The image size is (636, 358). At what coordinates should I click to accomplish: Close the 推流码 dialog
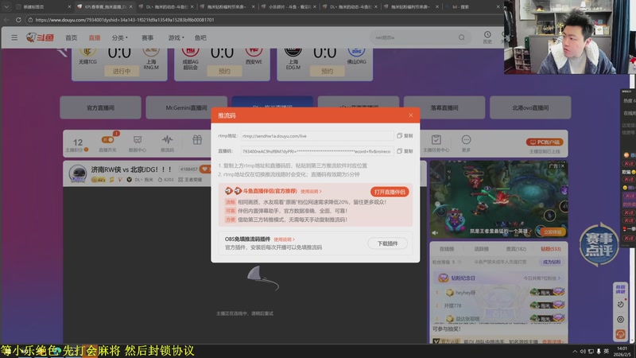pos(410,115)
